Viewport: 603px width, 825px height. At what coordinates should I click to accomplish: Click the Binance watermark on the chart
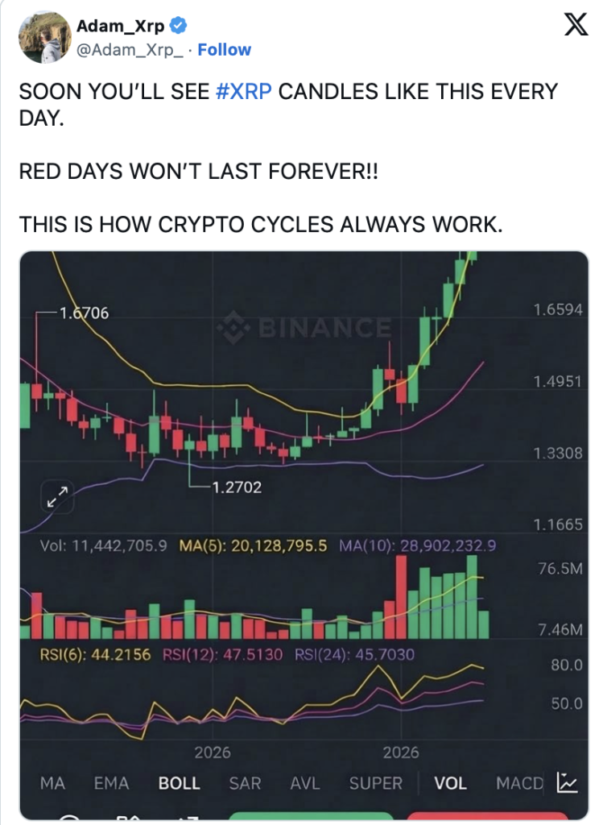pyautogui.click(x=305, y=327)
